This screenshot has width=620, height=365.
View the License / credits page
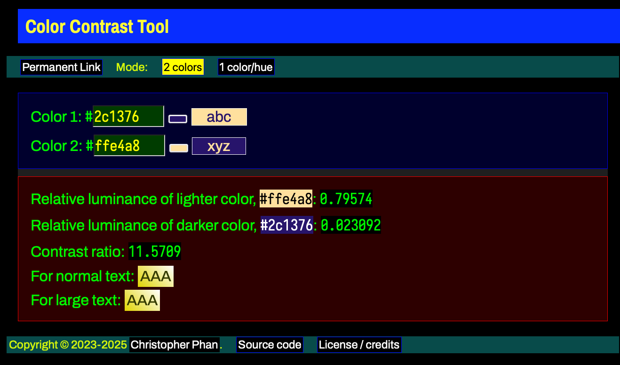(x=359, y=344)
